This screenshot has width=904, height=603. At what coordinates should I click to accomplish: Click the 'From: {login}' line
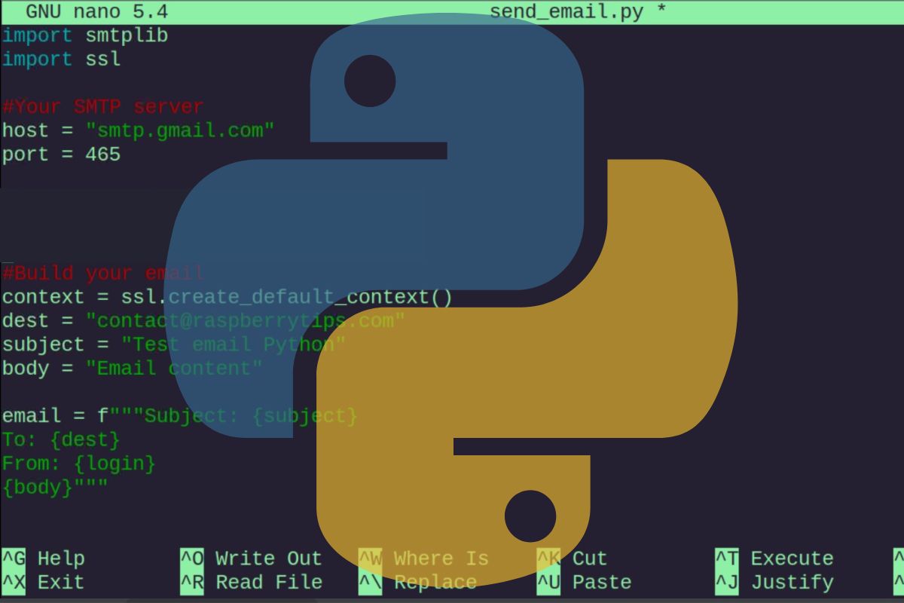coord(78,463)
